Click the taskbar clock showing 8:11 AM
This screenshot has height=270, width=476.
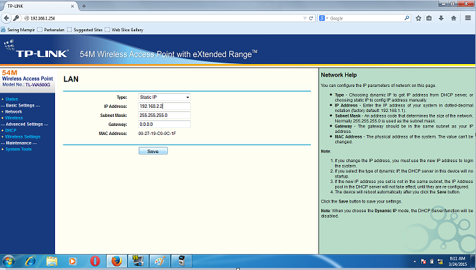pos(457,261)
